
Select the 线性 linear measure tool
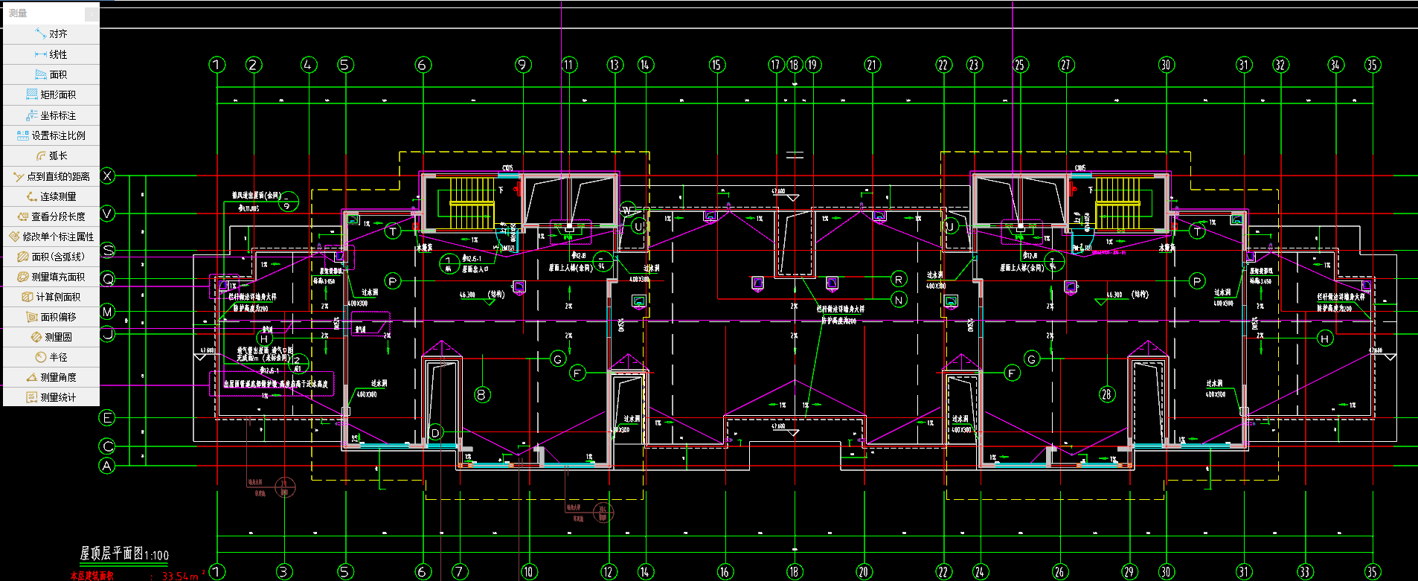[x=51, y=54]
